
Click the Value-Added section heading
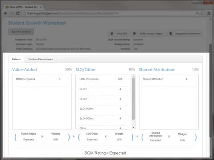tap(25, 70)
